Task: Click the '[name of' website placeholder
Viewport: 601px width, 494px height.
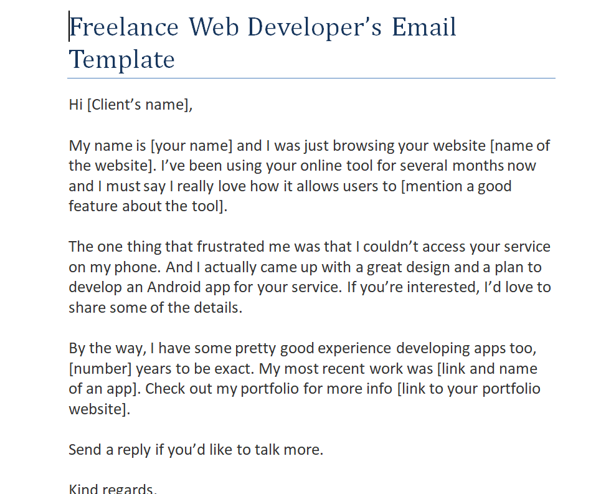Action: pyautogui.click(x=520, y=146)
